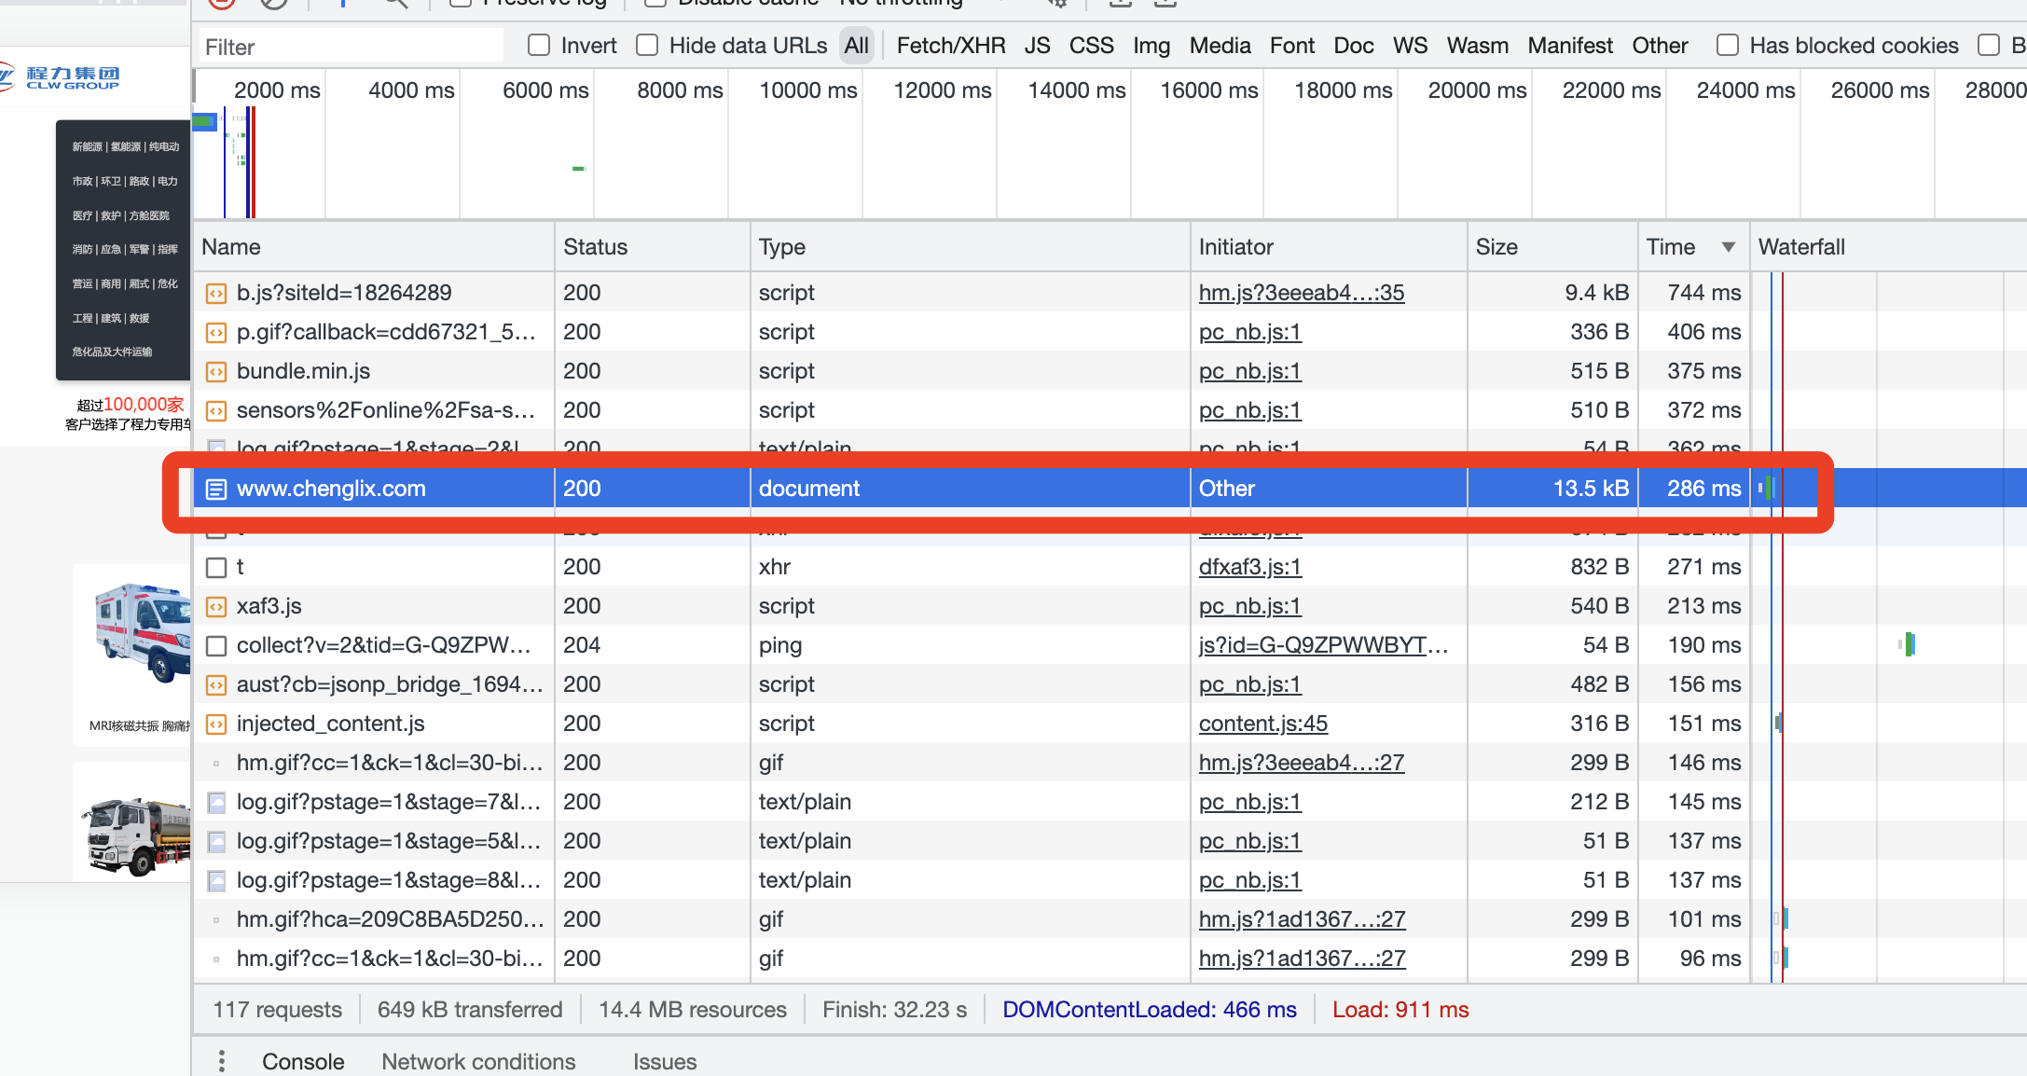Filter requests by Fetch/XHR type
Screen dimensions: 2027x1076
point(950,46)
